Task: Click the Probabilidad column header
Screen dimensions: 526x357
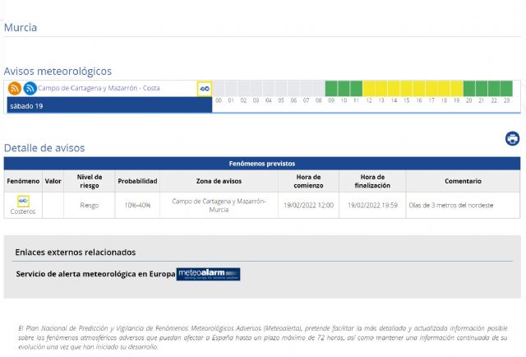Action: coord(137,180)
